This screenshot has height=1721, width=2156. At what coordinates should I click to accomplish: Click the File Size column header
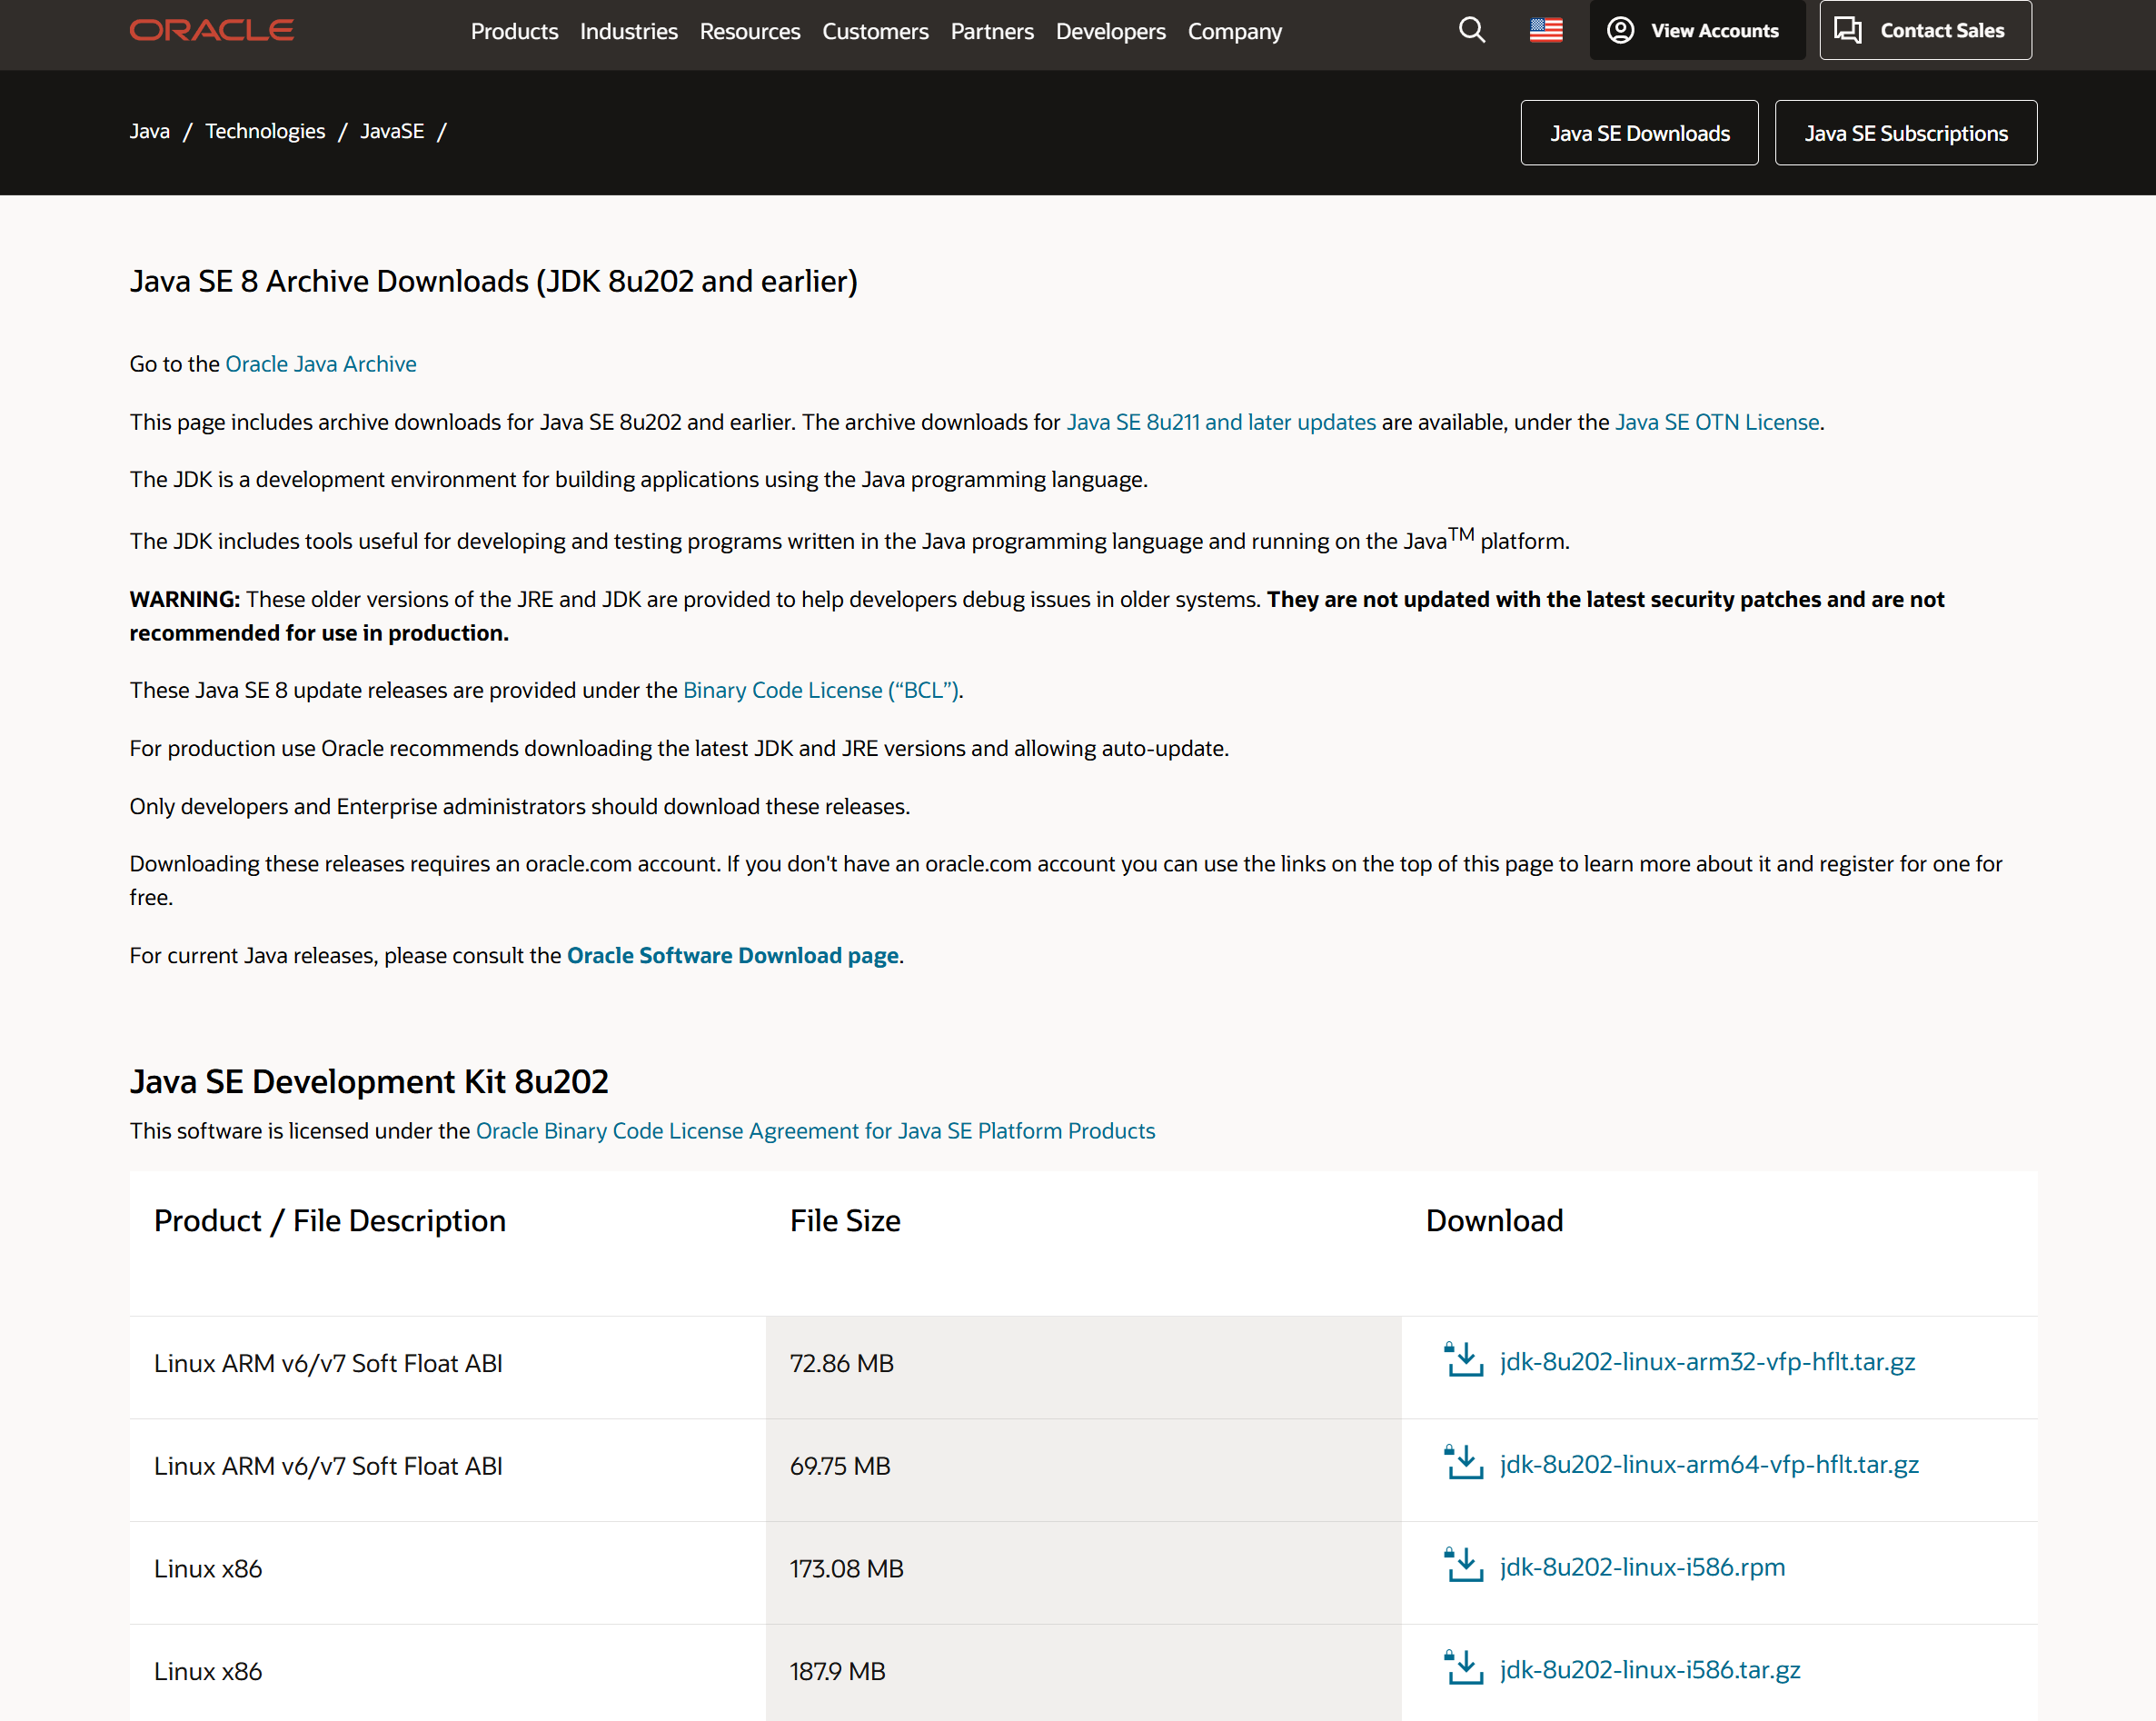pos(845,1220)
